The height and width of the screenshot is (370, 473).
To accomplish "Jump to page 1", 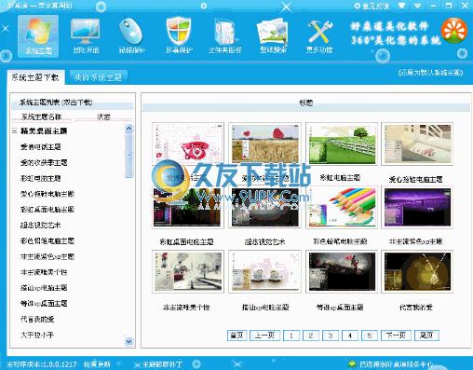I will pos(291,336).
